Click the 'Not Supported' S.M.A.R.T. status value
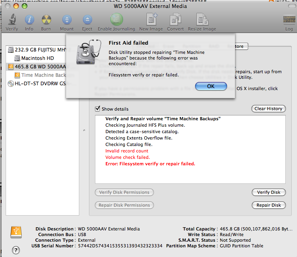This screenshot has width=297, height=257. (x=235, y=240)
